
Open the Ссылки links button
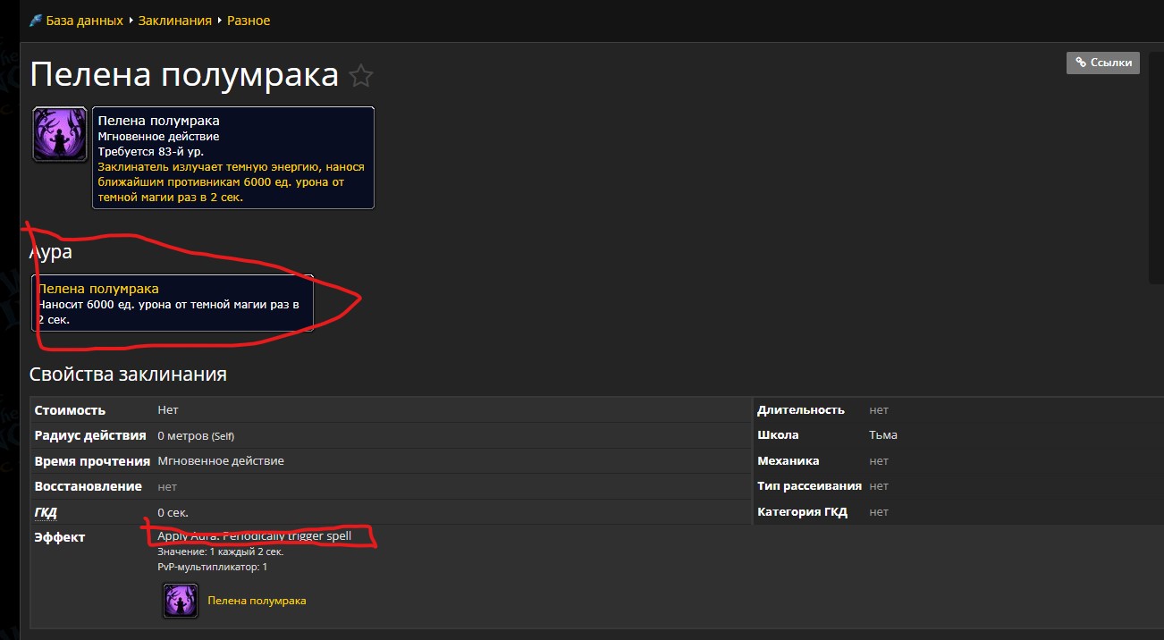coord(1102,63)
